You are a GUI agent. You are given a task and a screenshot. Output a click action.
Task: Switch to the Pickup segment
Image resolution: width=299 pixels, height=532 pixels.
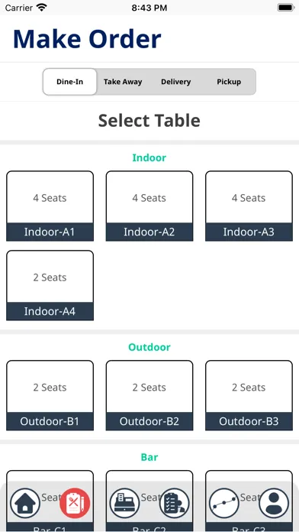click(x=229, y=82)
